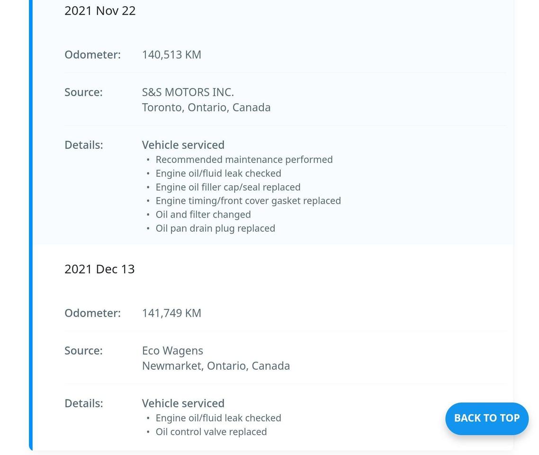Click the Vehicle serviced heading in December record

[x=183, y=403]
